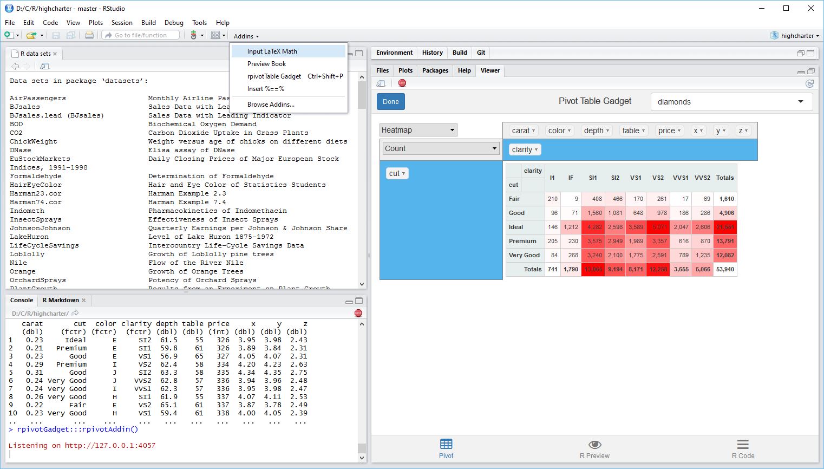This screenshot has width=824, height=469.
Task: Click the Print icon in the toolbar
Action: [x=89, y=35]
